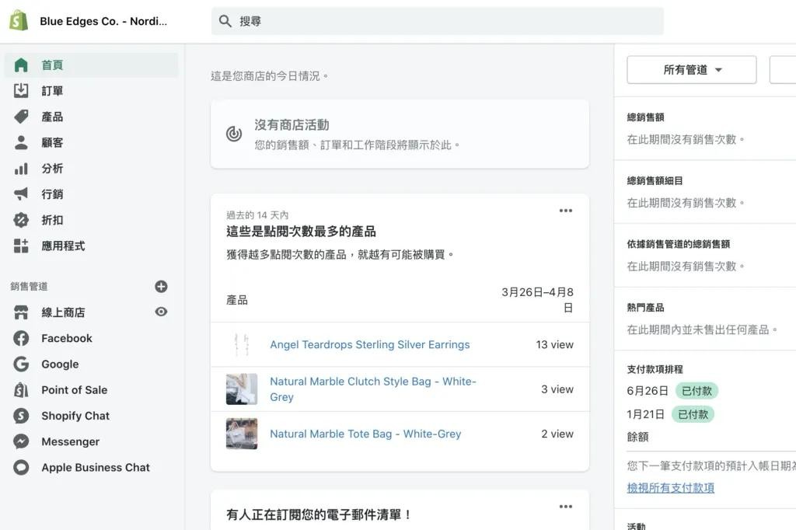796x530 pixels.
Task: Open 所有管道 channel dropdown
Action: click(x=691, y=69)
